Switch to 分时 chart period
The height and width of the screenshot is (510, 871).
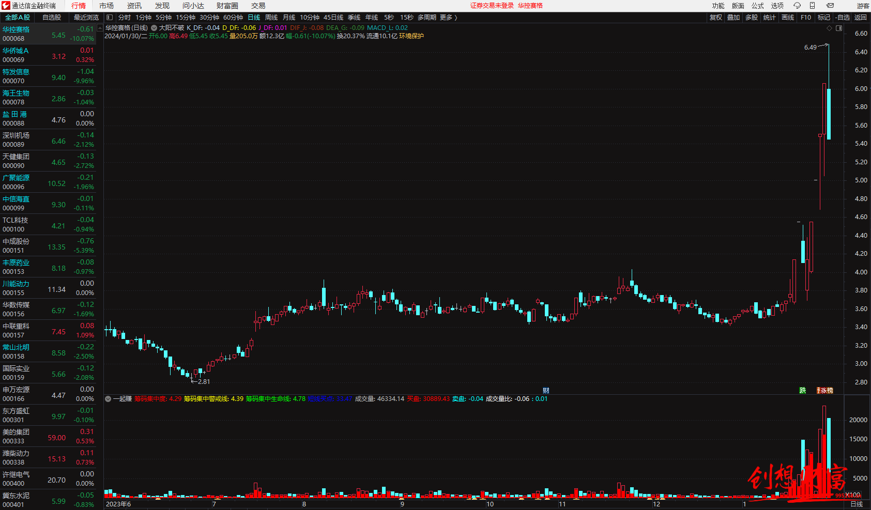125,18
